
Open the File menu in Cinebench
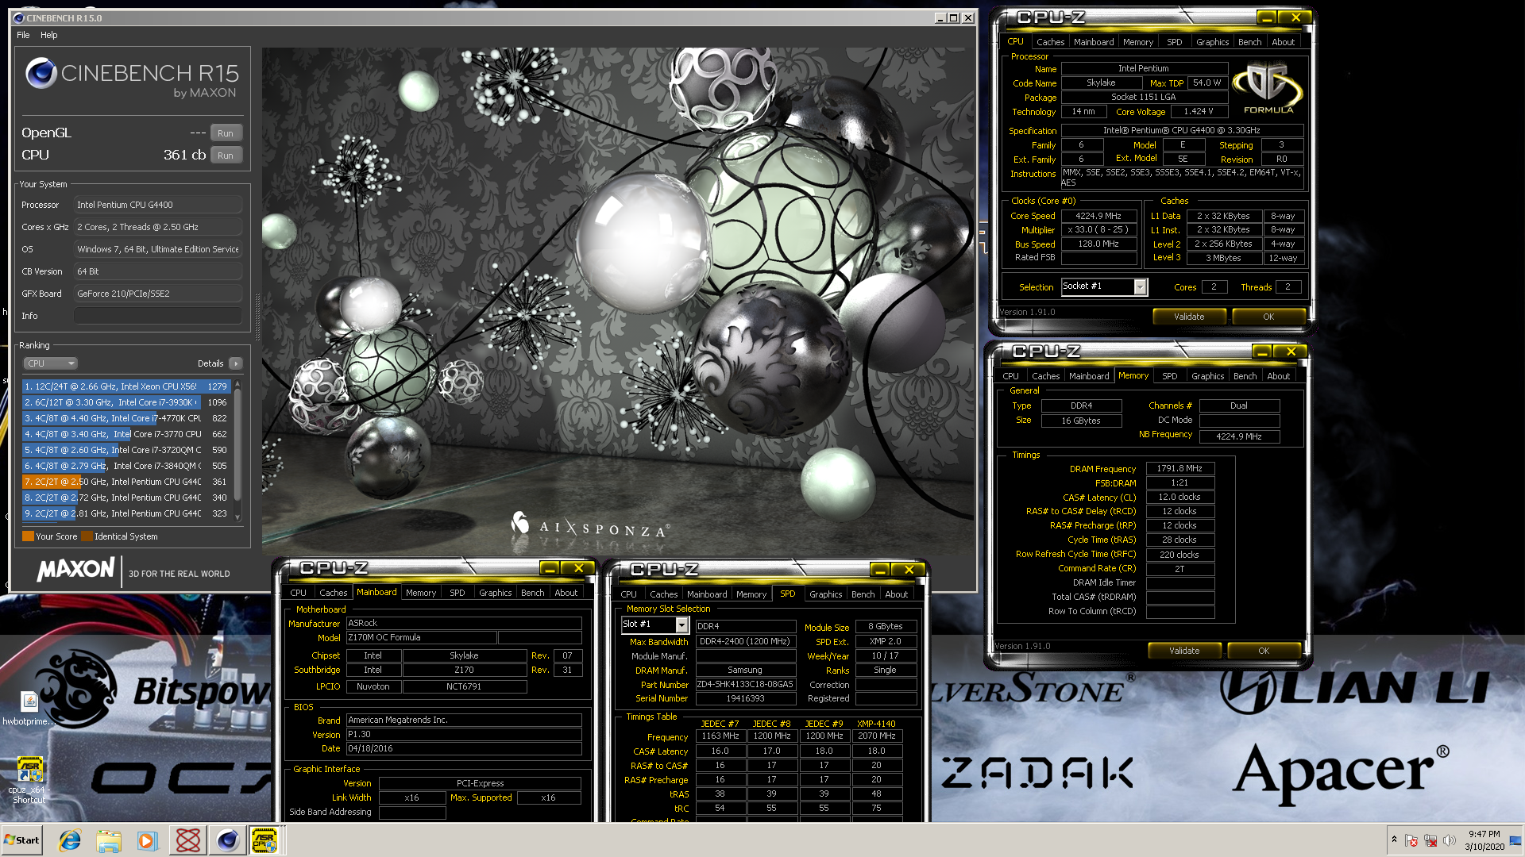[x=23, y=35]
